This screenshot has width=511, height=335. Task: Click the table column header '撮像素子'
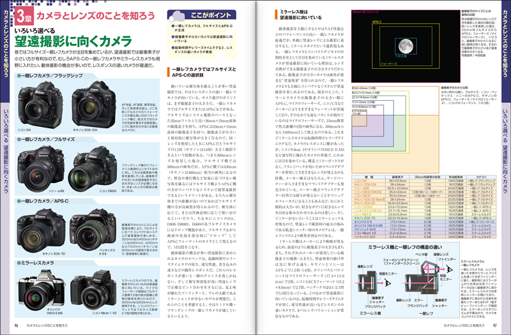click(x=397, y=177)
